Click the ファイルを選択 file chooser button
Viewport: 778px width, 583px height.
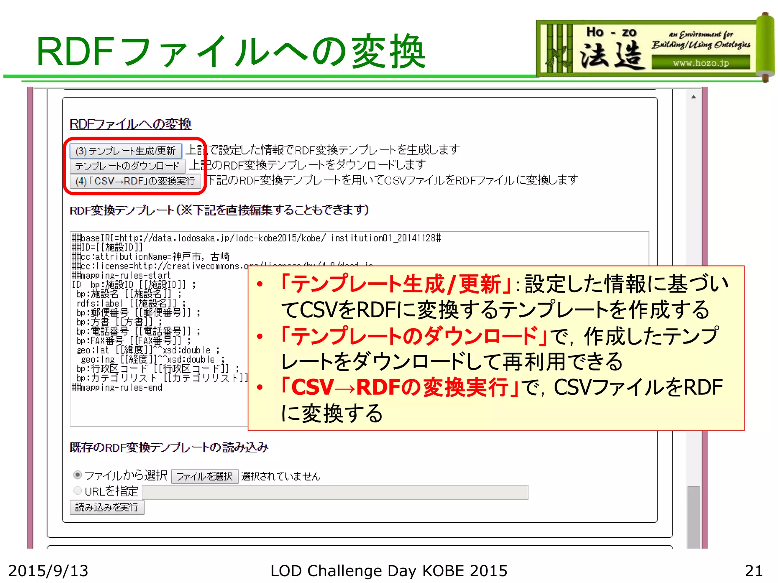click(x=204, y=476)
